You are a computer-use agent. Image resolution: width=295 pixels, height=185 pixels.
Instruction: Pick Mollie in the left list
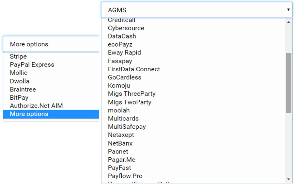coord(19,73)
